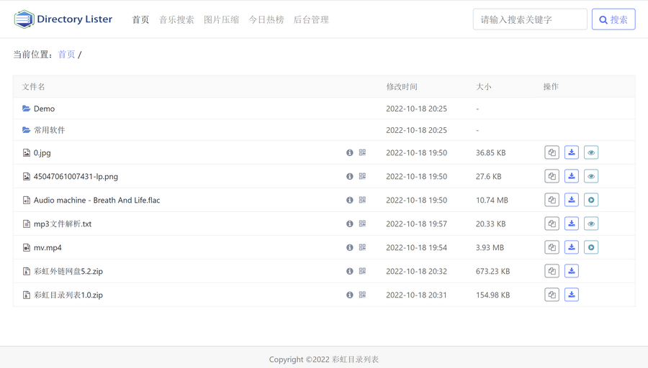Show QR code for 彩虹目录列表1.0.zip
The image size is (648, 368).
tap(362, 295)
